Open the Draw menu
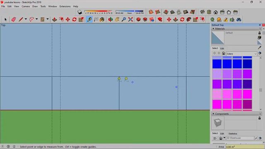 [35, 7]
